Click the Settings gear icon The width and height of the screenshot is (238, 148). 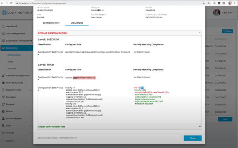tap(3, 133)
